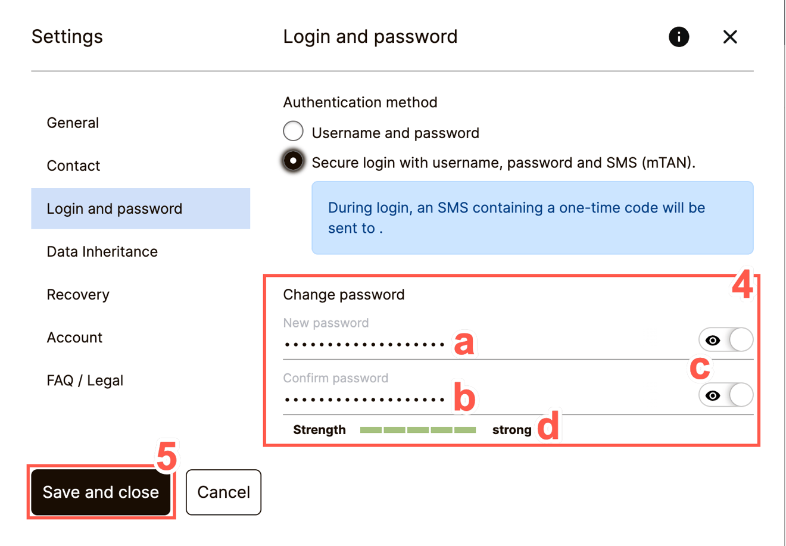The image size is (786, 546).
Task: Toggle the New password visibility switch
Action: click(x=725, y=339)
